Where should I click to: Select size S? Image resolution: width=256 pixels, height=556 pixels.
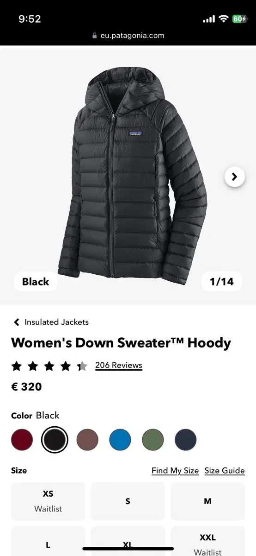[x=128, y=501]
